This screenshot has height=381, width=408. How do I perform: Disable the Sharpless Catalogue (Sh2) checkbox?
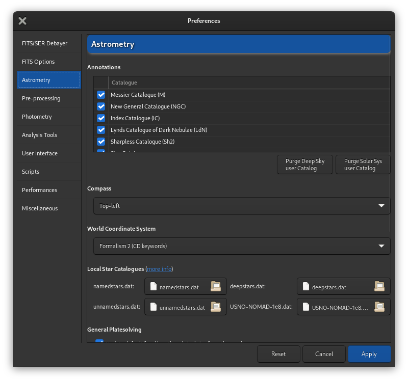pyautogui.click(x=101, y=142)
